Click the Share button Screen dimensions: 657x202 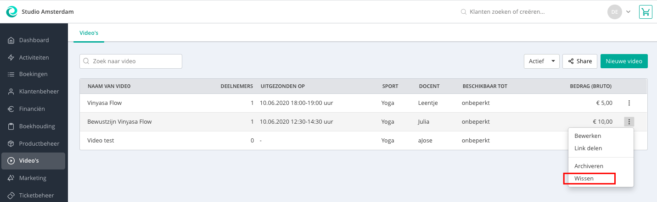coord(580,61)
